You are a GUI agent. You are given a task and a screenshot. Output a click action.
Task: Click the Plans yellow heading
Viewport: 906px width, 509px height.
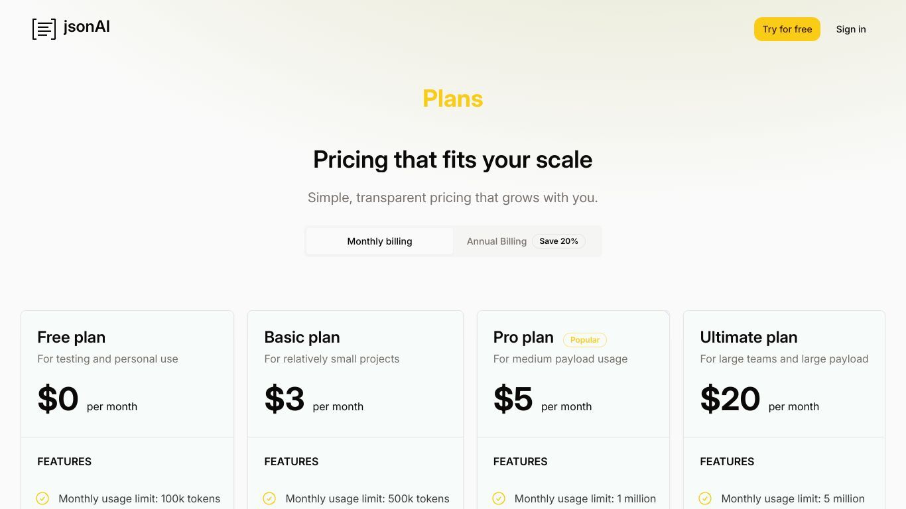453,99
